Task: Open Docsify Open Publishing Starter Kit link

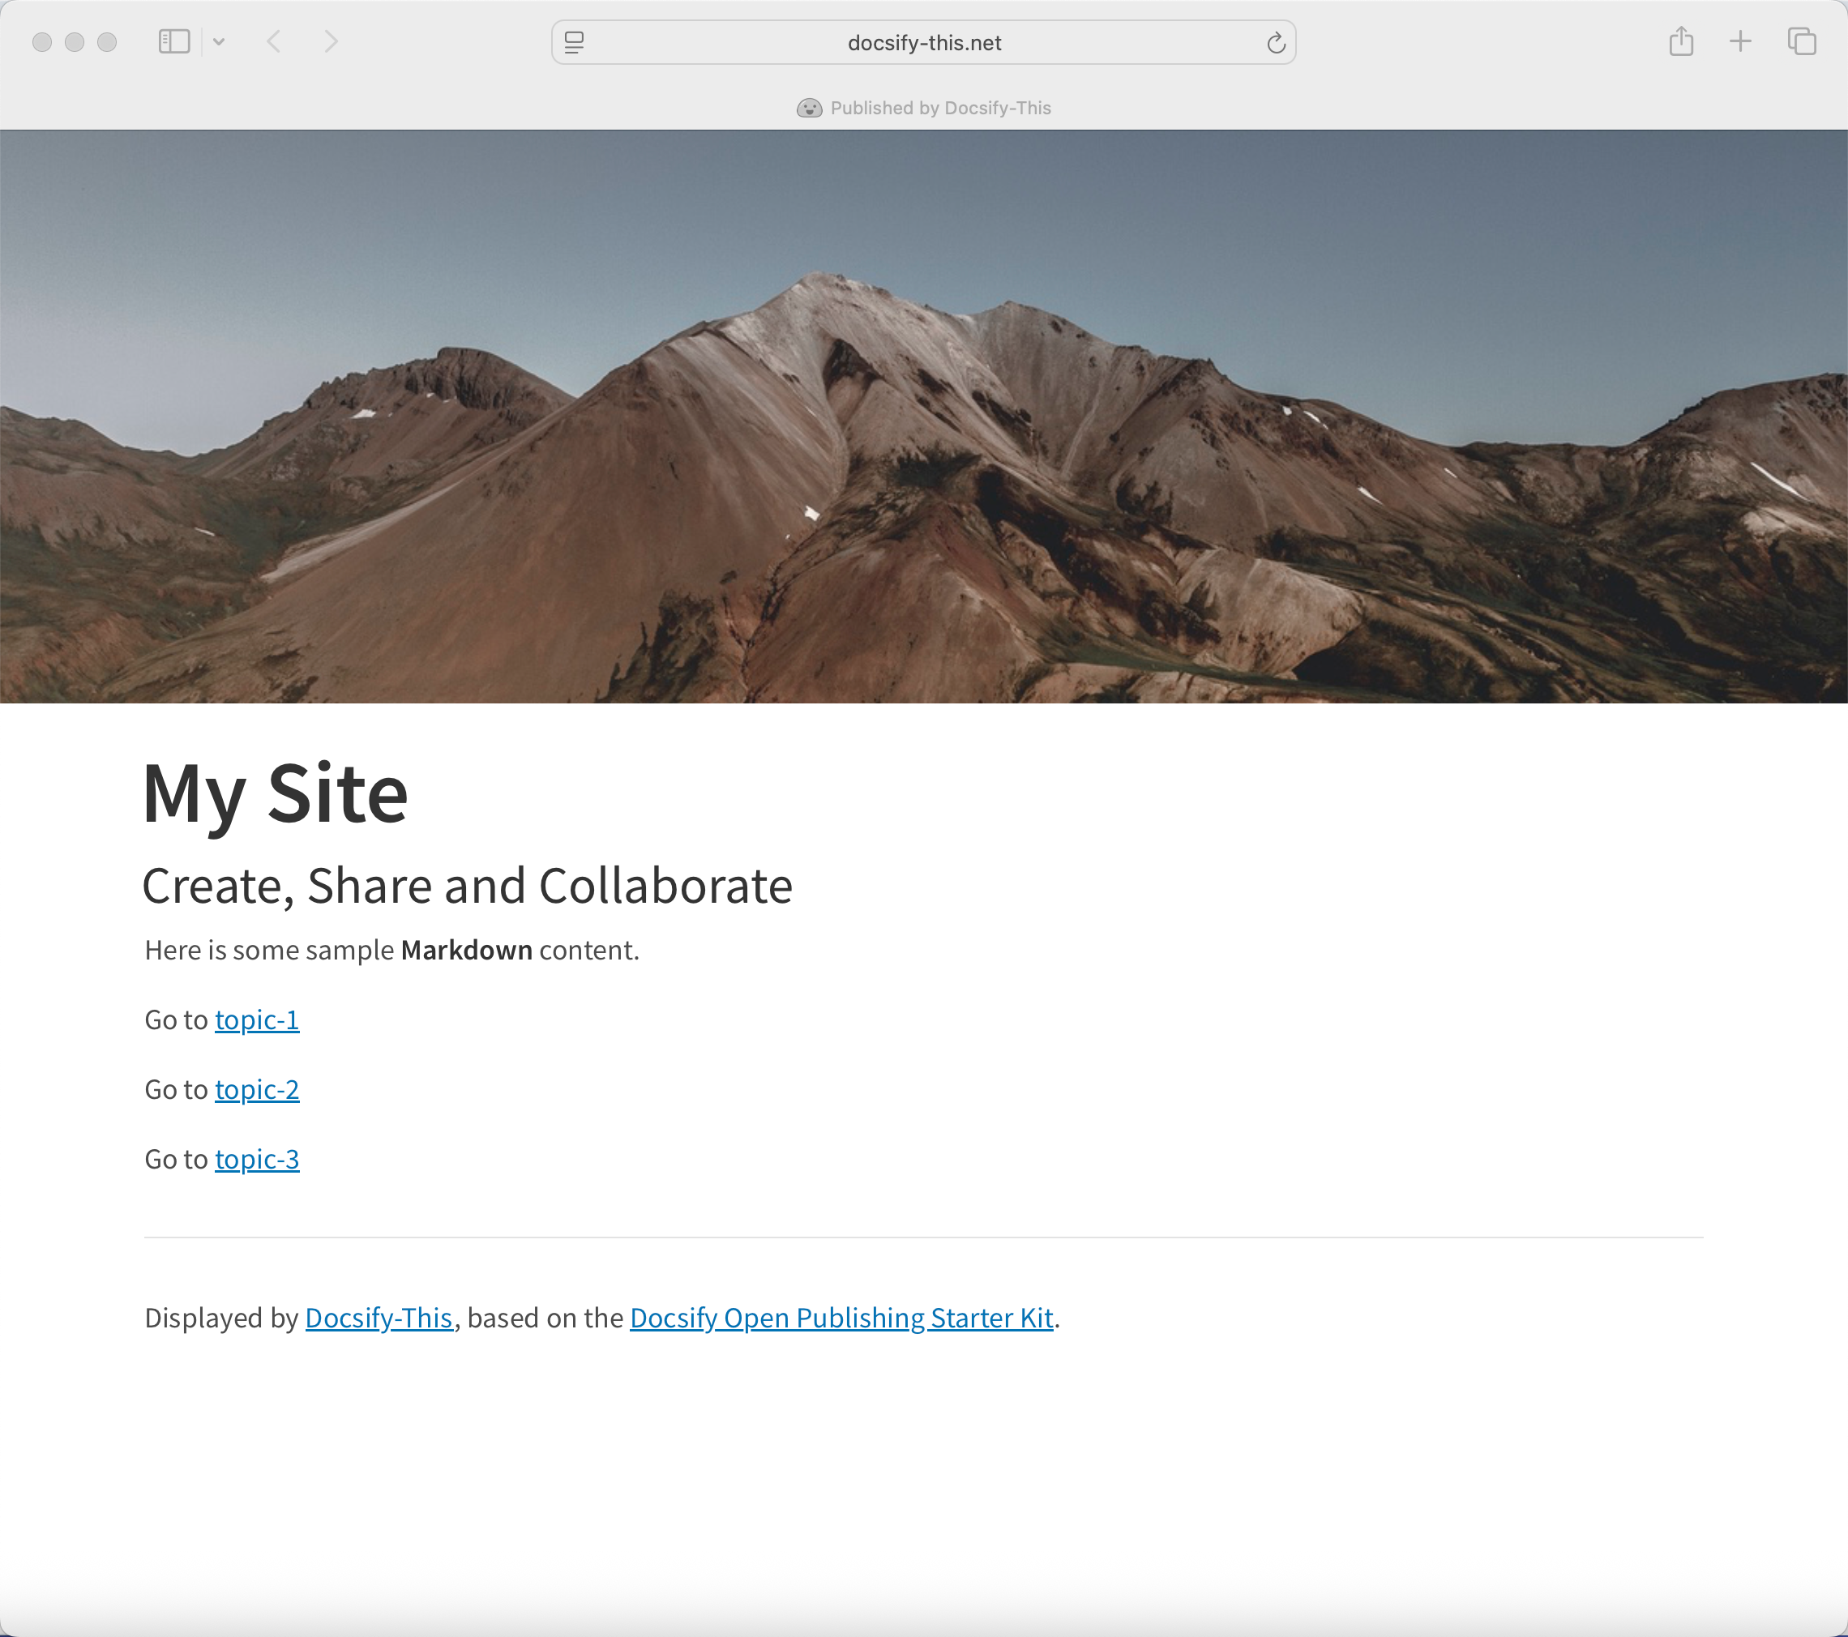Action: [x=841, y=1318]
